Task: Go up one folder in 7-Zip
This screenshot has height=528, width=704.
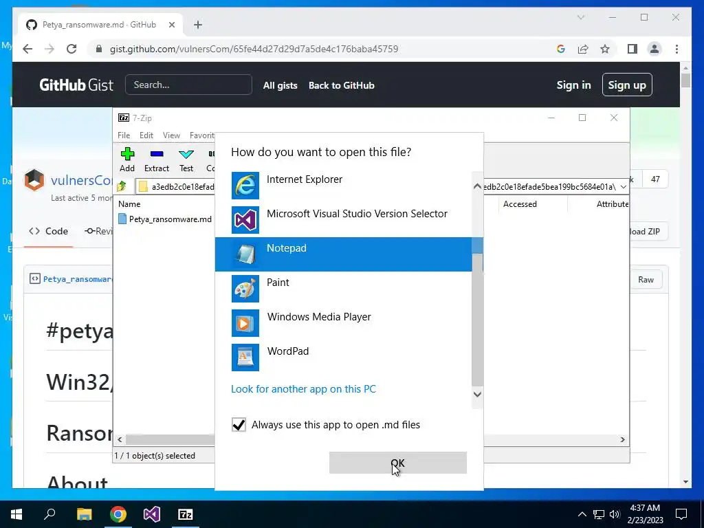Action: 122,186
